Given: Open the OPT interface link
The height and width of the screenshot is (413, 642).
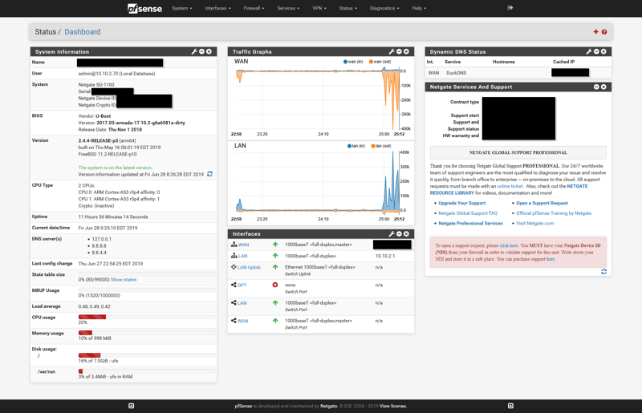Looking at the screenshot, I should [x=242, y=285].
